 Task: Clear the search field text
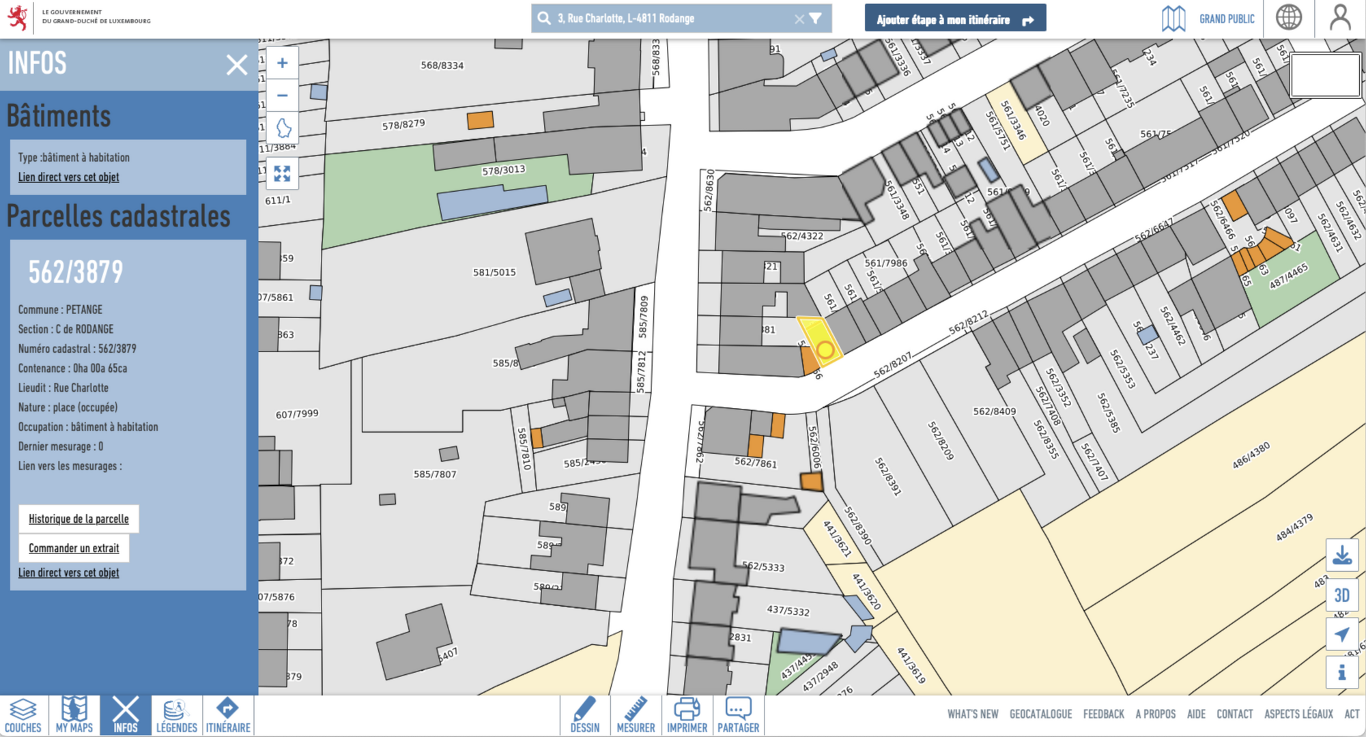click(x=799, y=19)
